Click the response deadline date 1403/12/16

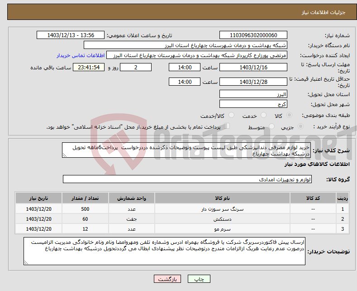[253, 67]
